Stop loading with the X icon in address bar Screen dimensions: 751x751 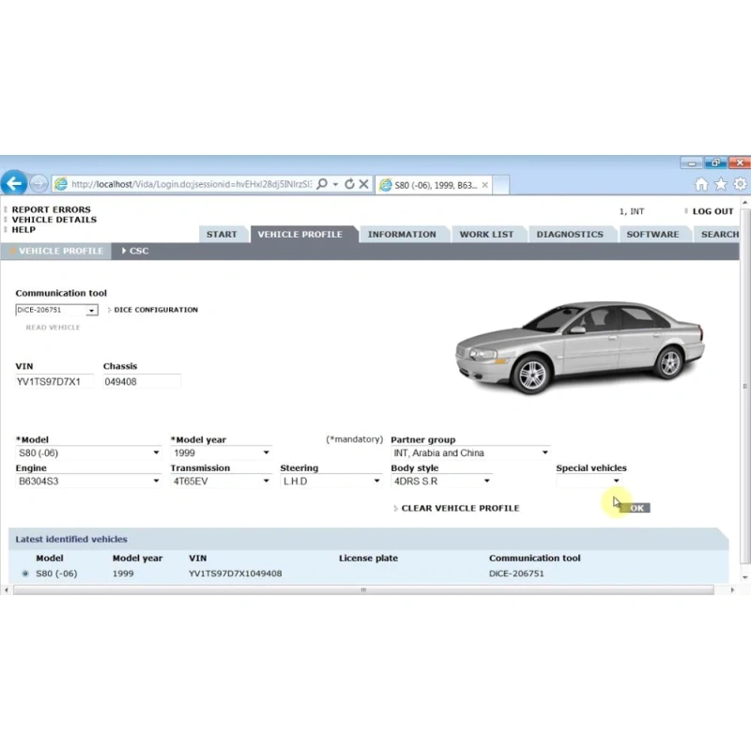click(x=364, y=184)
